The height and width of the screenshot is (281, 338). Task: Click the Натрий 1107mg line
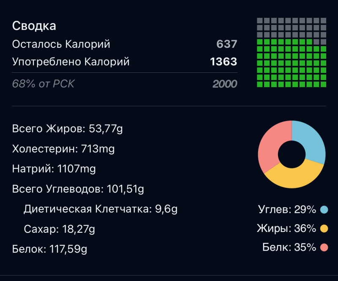pyautogui.click(x=54, y=169)
